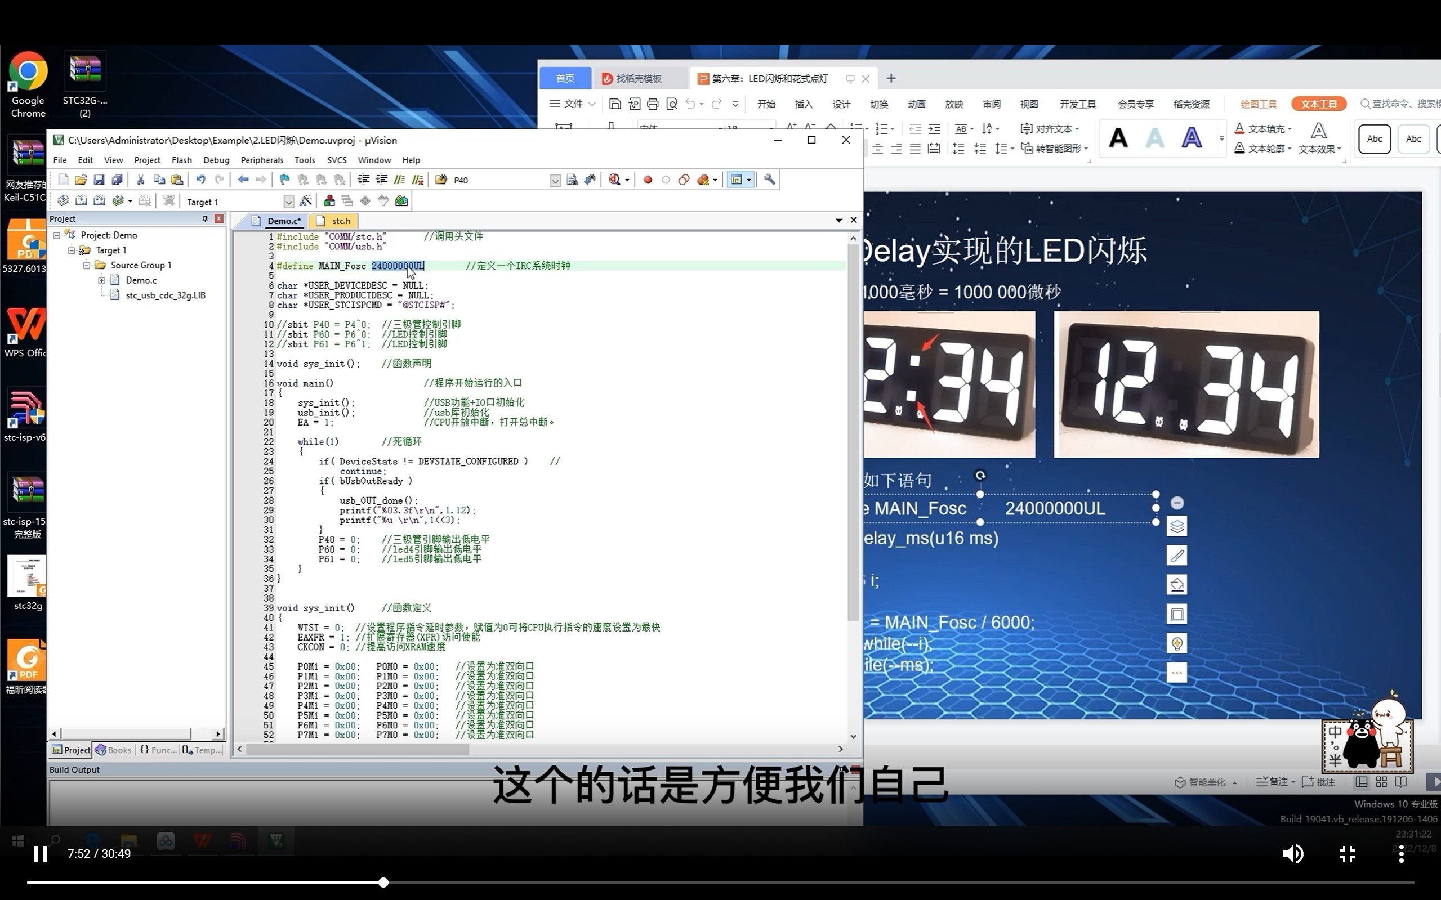Click WPS 智能美化 button
The height and width of the screenshot is (900, 1441).
1206,782
